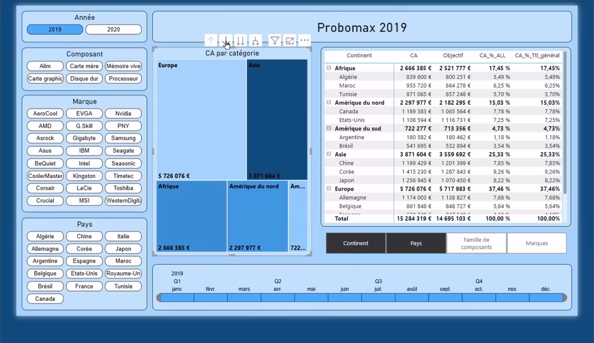Click the Kingston brand button
Viewport: 594px width, 343px height.
click(84, 176)
